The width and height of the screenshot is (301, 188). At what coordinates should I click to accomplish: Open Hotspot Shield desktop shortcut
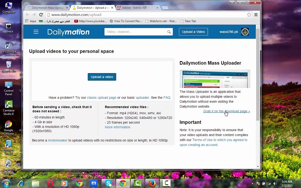click(9, 148)
